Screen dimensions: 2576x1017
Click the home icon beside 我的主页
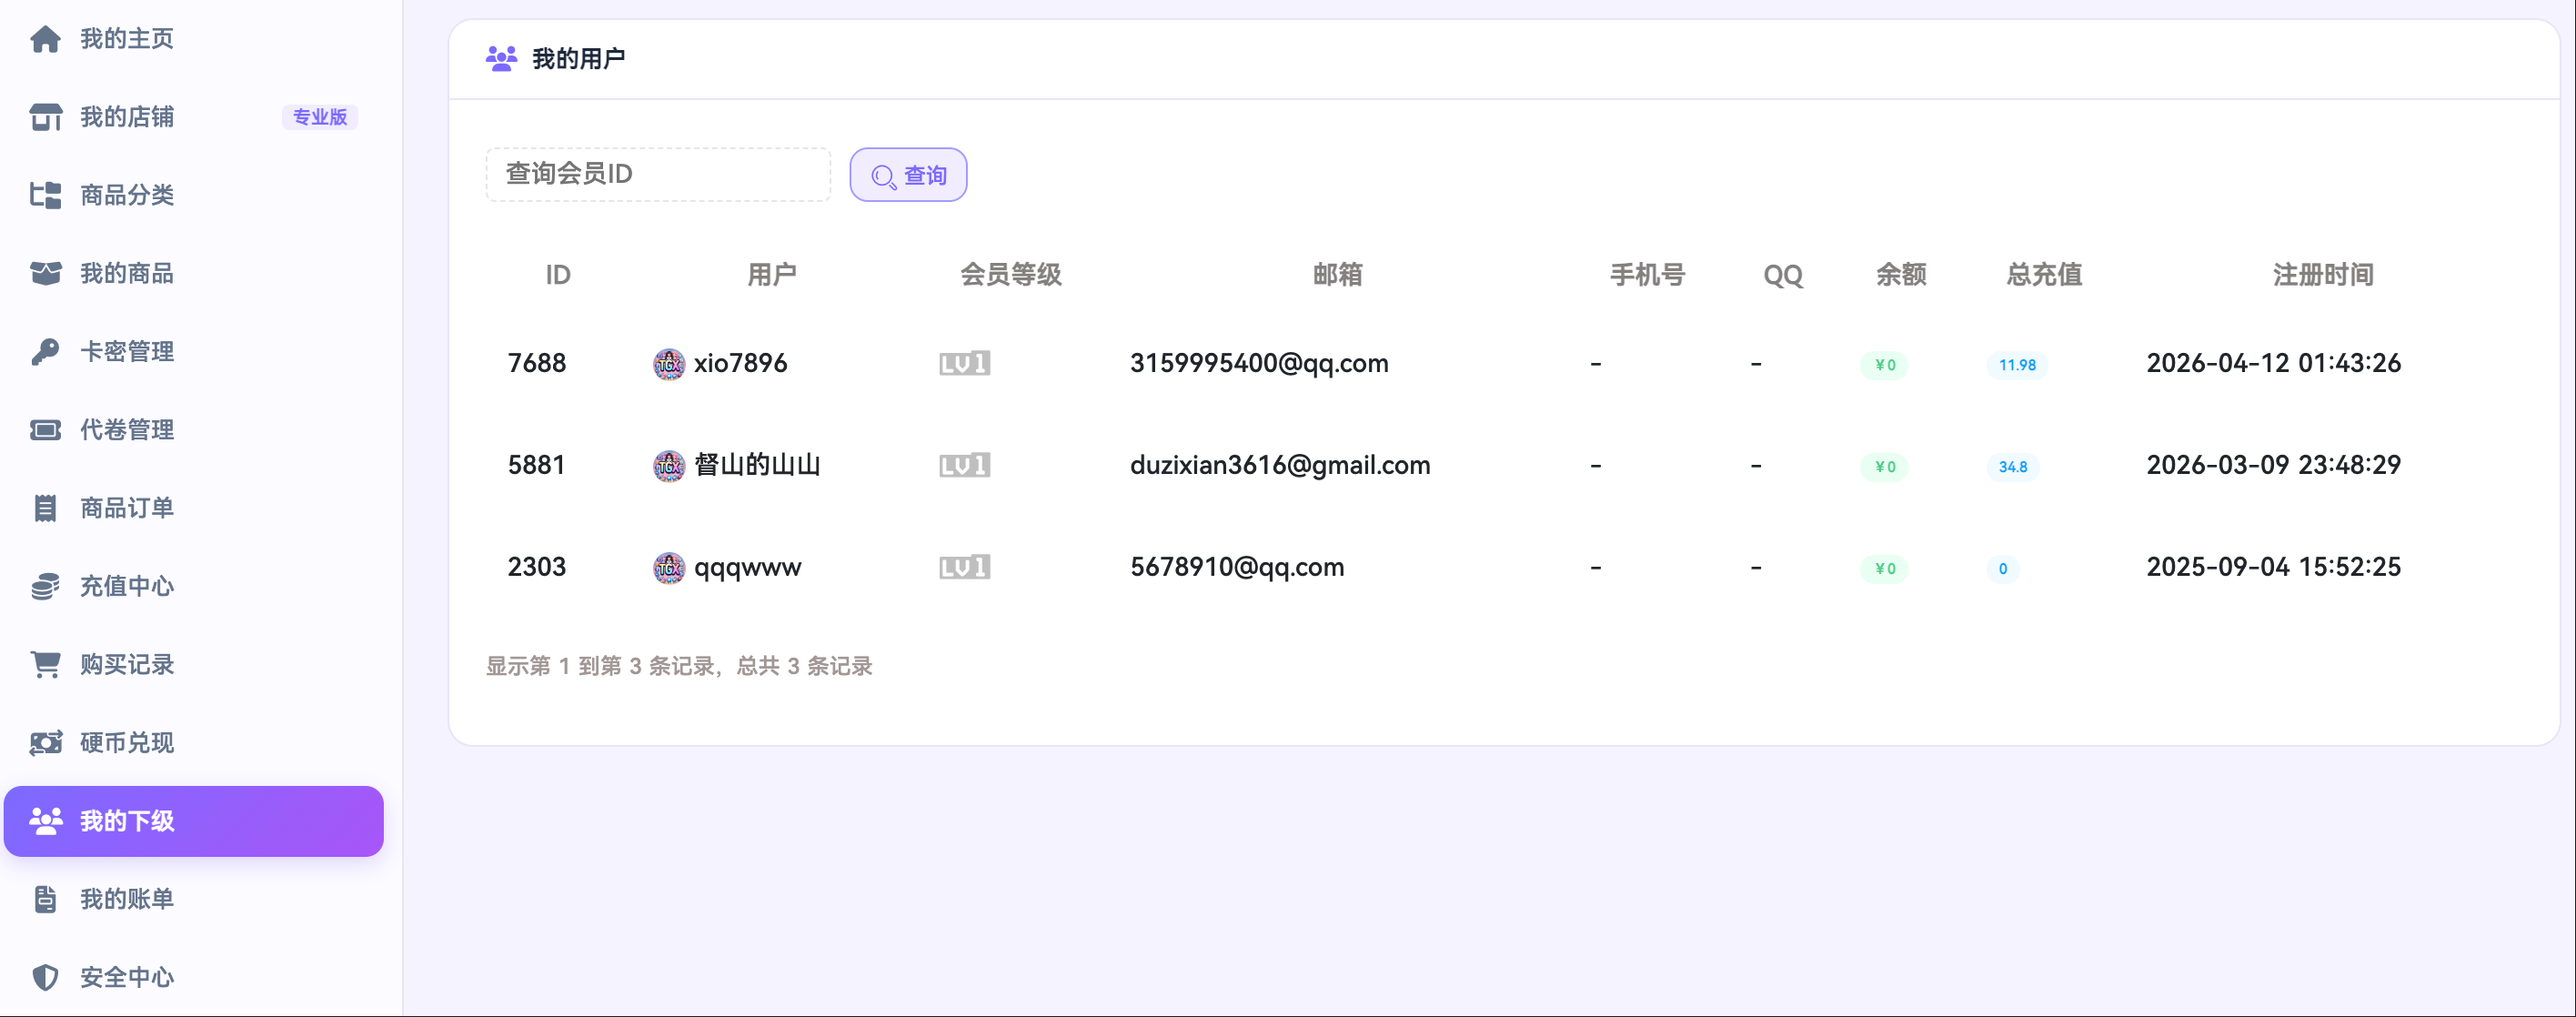(x=45, y=39)
